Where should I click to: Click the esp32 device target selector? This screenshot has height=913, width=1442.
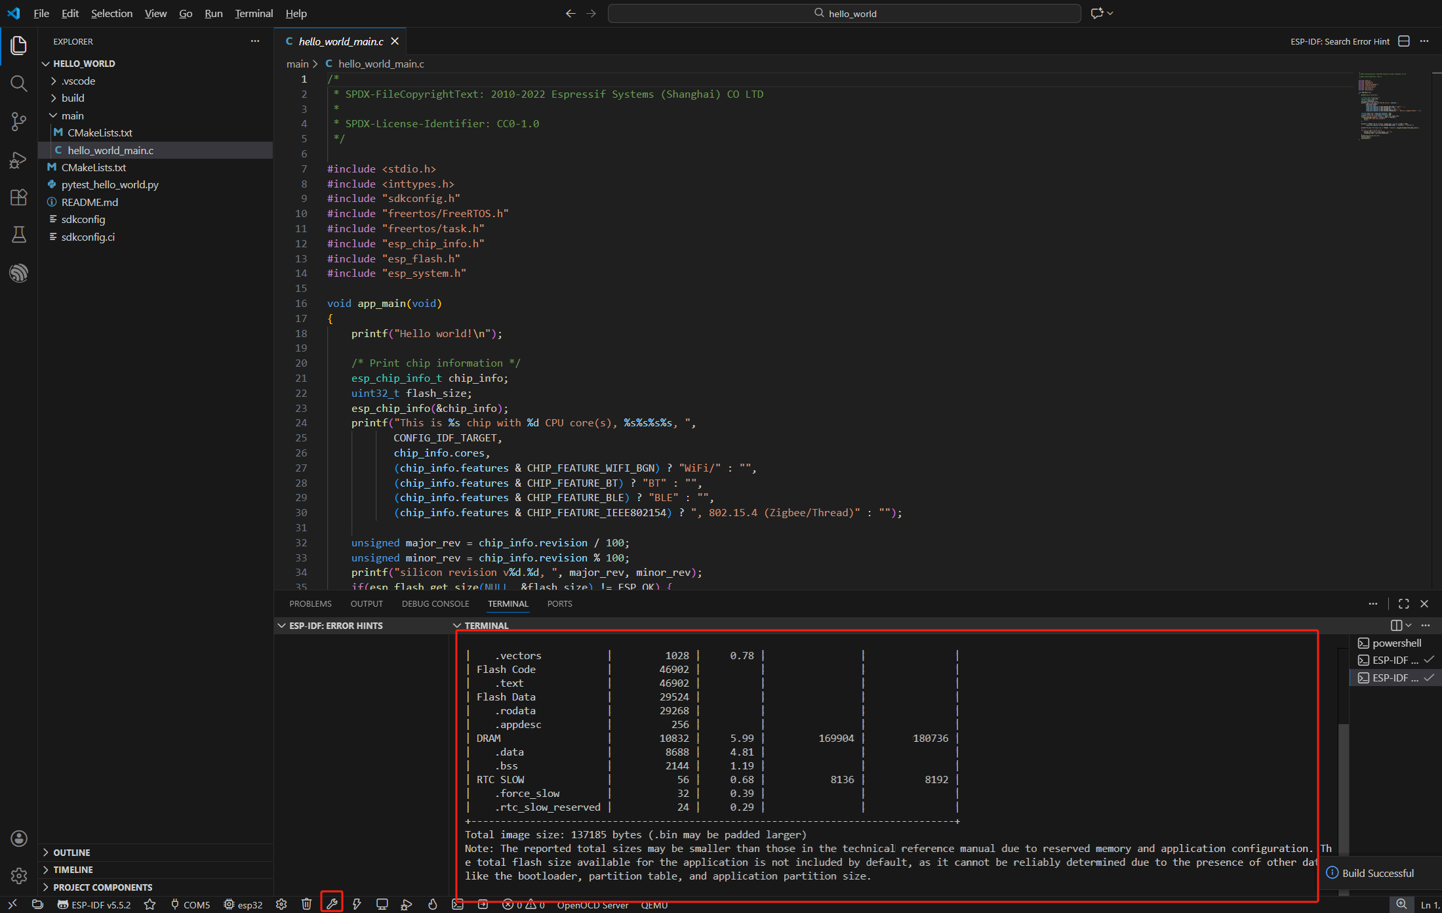click(243, 904)
